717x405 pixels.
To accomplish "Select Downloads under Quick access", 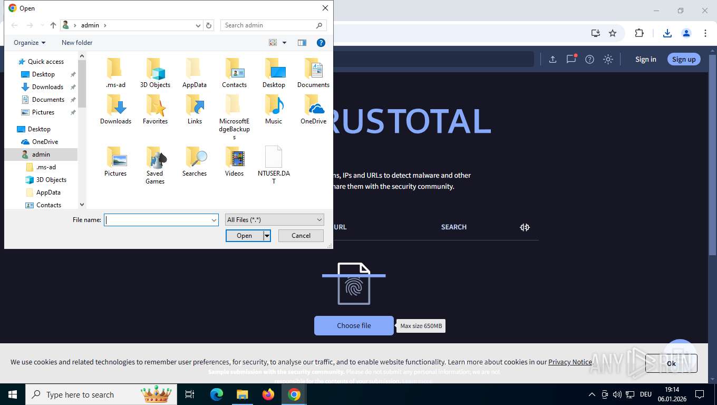I will 47,87.
